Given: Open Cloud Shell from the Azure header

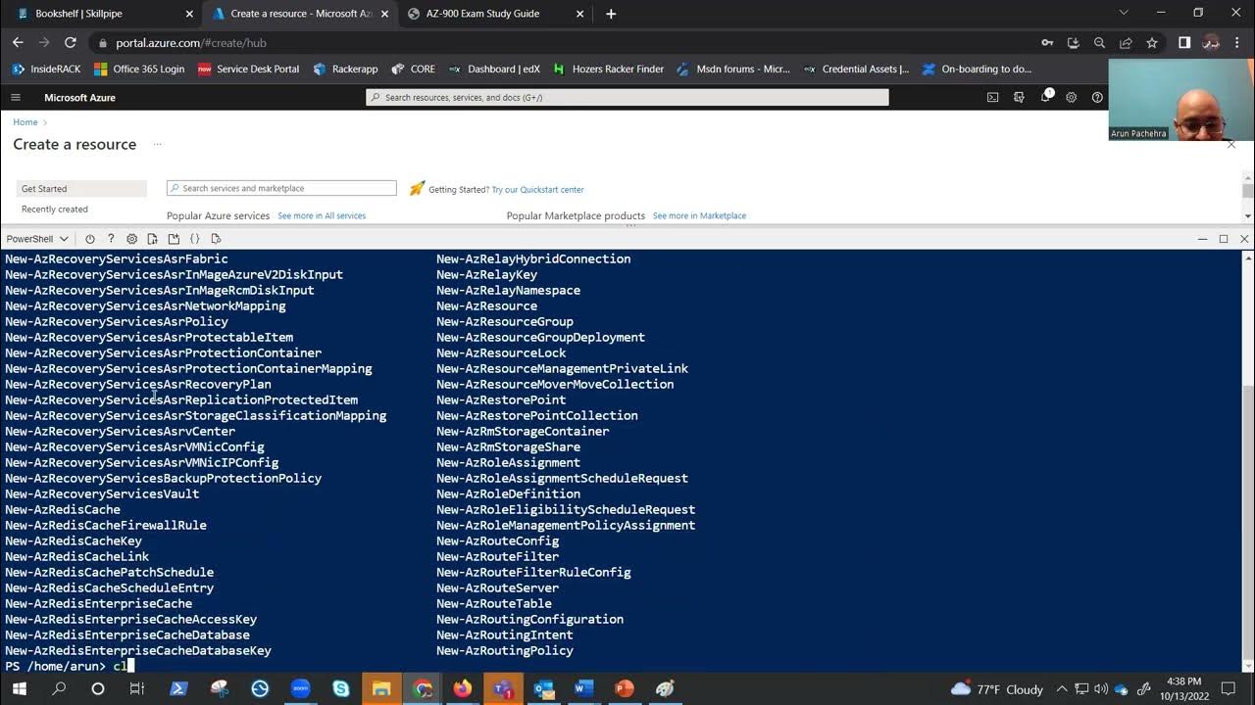Looking at the screenshot, I should click(x=992, y=98).
